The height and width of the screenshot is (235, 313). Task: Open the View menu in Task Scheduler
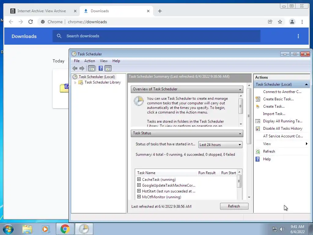point(104,61)
